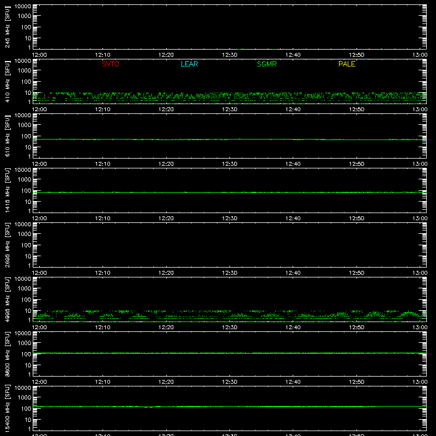Click 12:10 label below the 410 MHz panel

(x=102, y=110)
